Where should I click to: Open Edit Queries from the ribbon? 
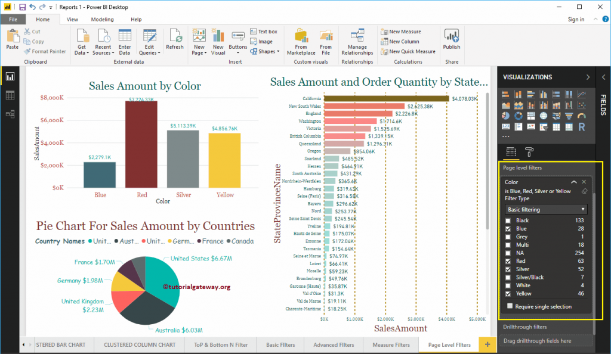[149, 41]
